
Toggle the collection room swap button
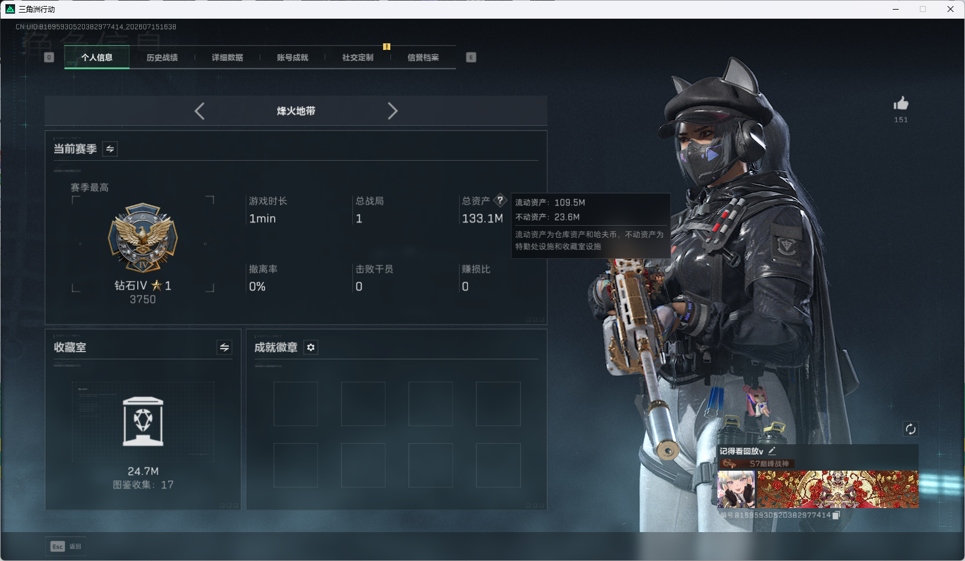pyautogui.click(x=224, y=347)
